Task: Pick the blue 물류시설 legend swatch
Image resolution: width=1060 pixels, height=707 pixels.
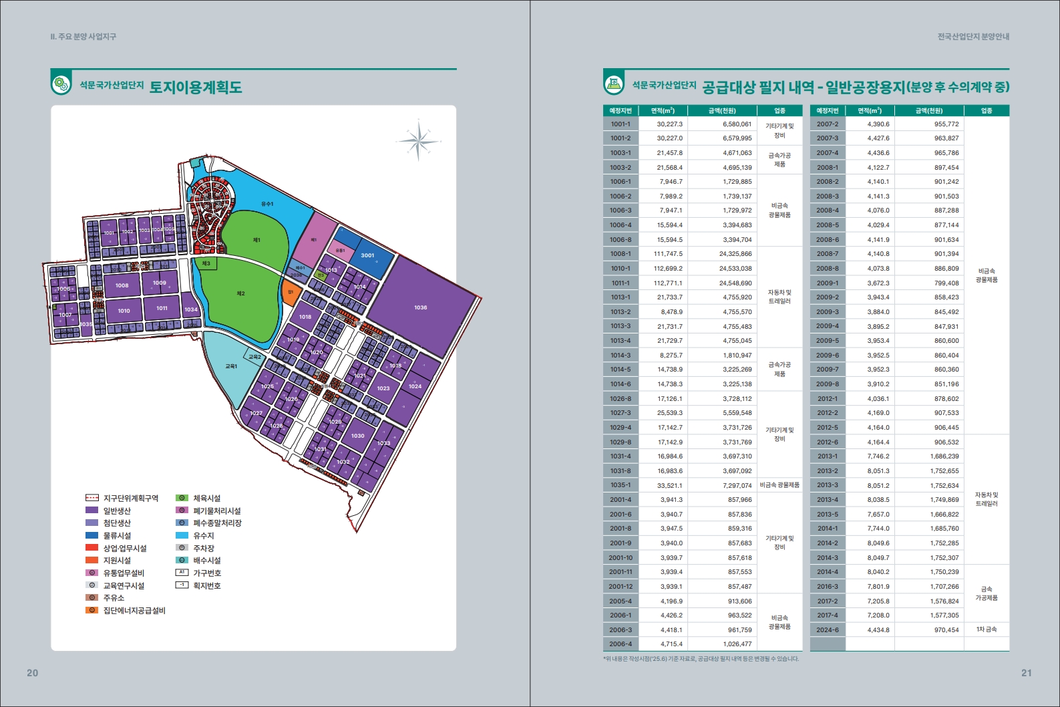Action: pos(92,535)
